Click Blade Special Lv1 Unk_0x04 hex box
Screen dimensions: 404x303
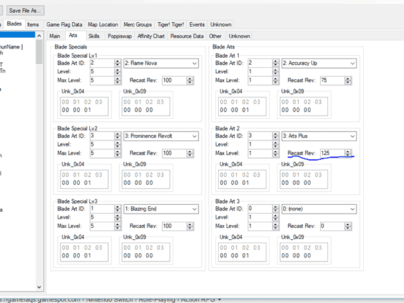[85, 106]
